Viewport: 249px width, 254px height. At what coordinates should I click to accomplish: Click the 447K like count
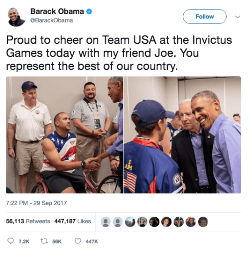pos(92,242)
